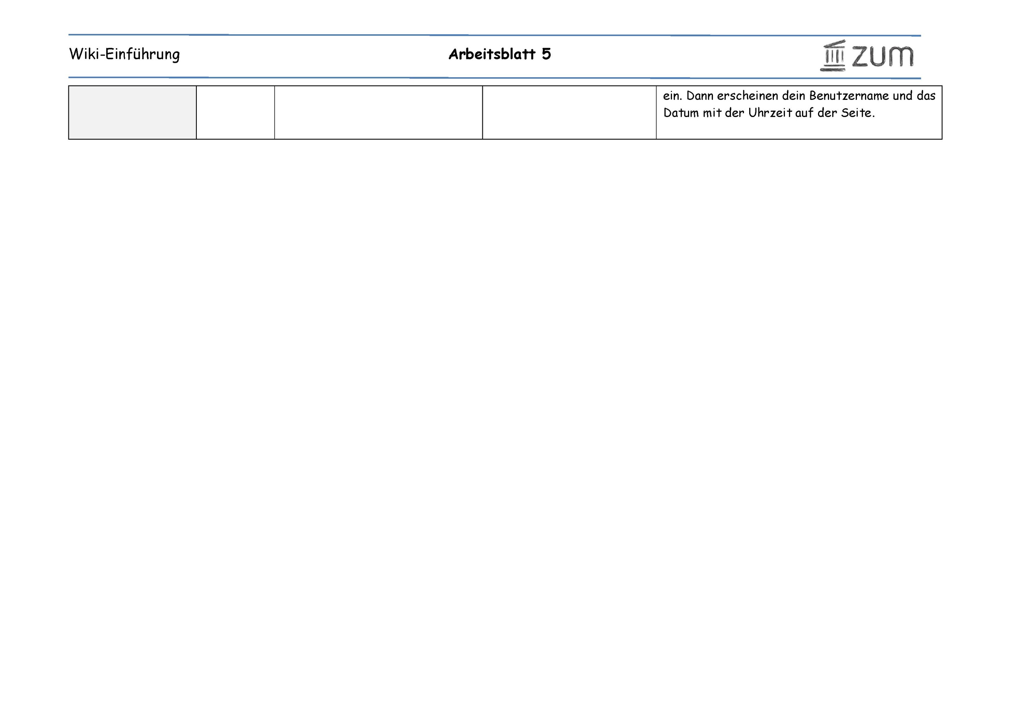Click the "Wiki-Einführung" header text
This screenshot has width=1018, height=720.
124,54
